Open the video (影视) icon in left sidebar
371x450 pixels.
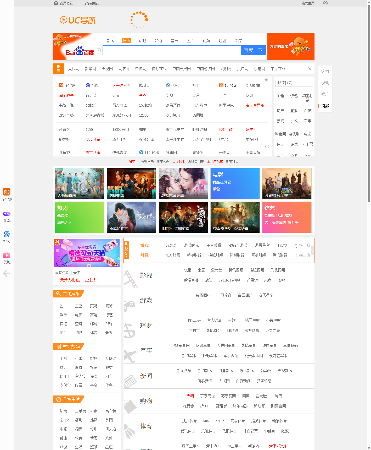coord(7,255)
